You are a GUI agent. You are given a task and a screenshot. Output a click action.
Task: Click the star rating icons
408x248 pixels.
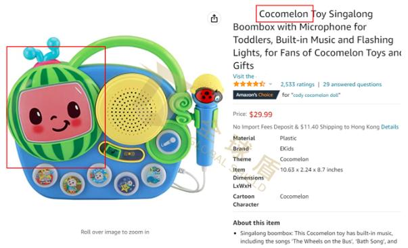click(249, 84)
